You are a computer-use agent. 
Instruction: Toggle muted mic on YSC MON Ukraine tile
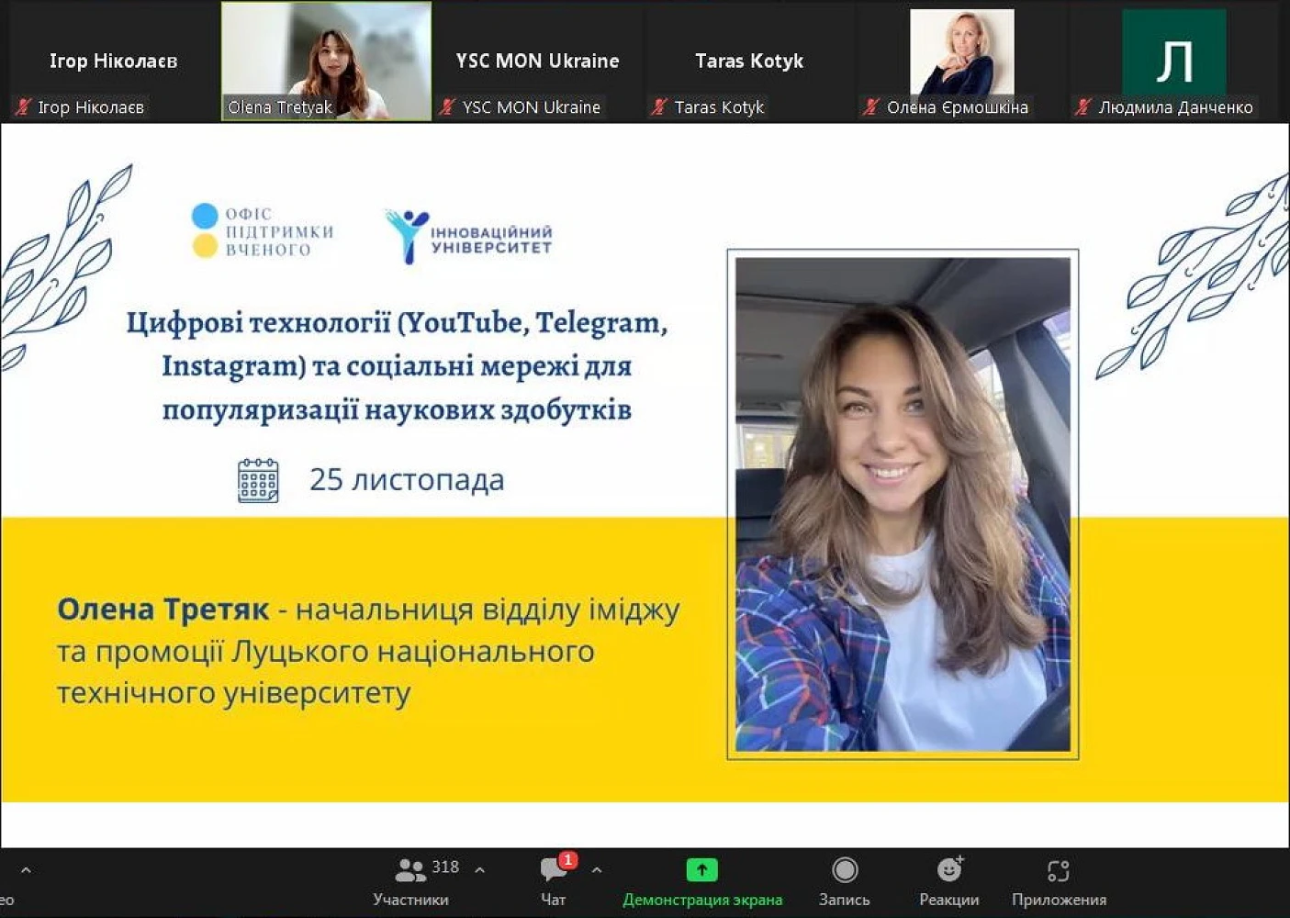pyautogui.click(x=447, y=107)
